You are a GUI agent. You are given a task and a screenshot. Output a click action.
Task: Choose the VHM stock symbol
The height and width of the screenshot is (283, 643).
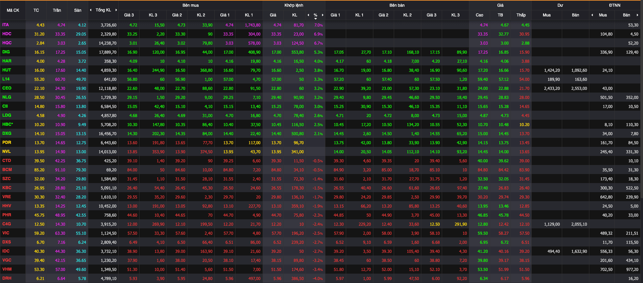click(7, 269)
